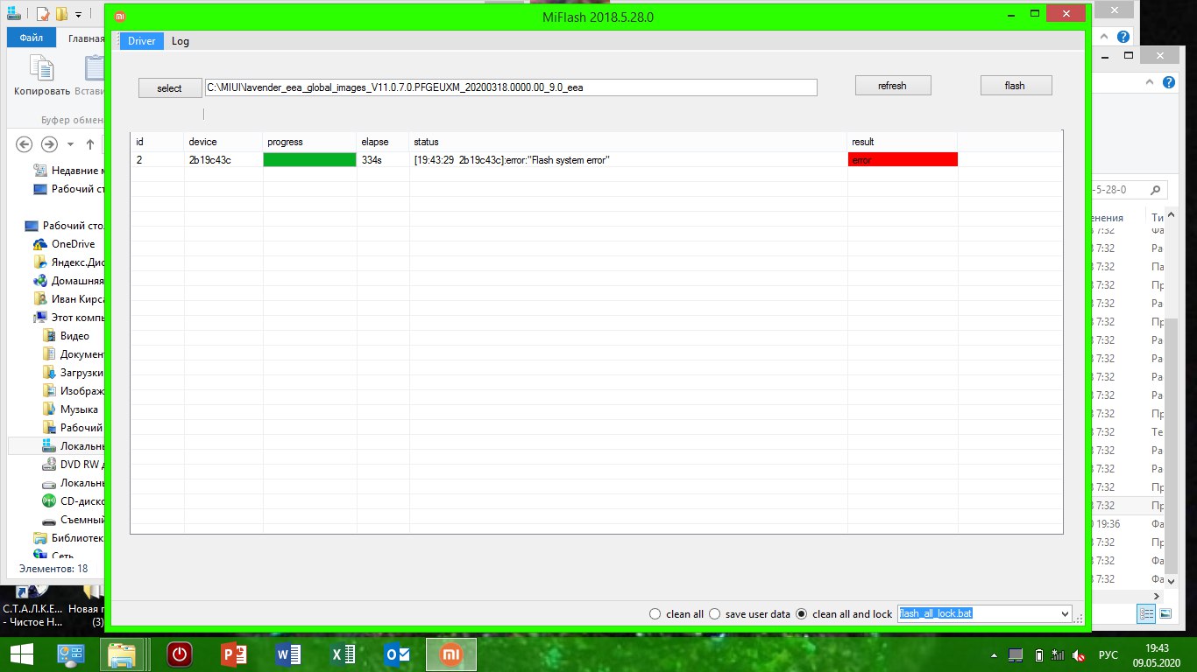Open the Driver menu in MiFlash

141,41
